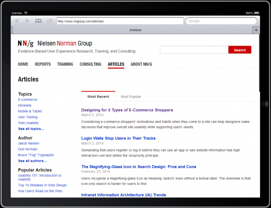Open the REPORTS menu item
Screen dimensions: 271x208
(x=43, y=64)
